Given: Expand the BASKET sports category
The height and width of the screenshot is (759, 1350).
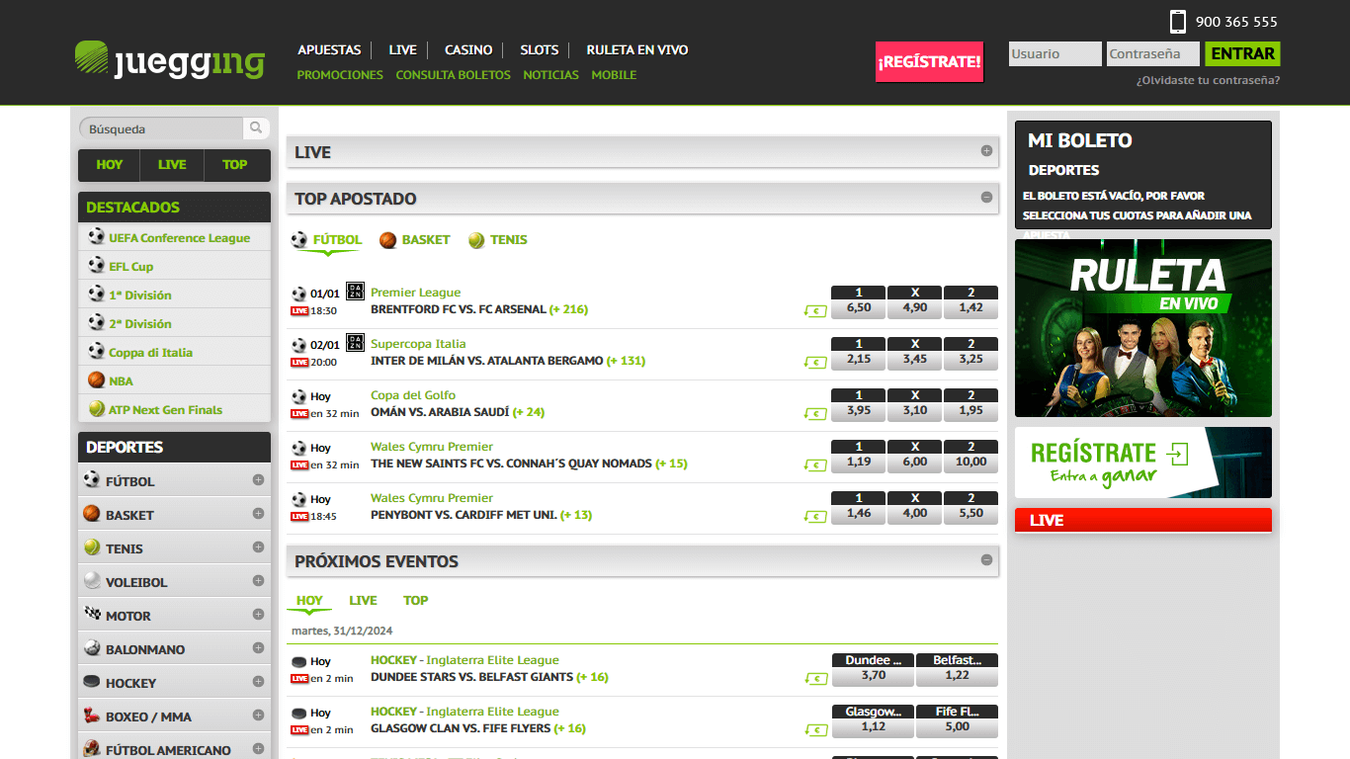Looking at the screenshot, I should (258, 514).
